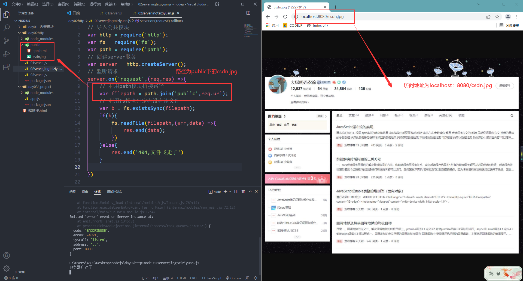The width and height of the screenshot is (523, 281).
Task: Switch to the Problems panel tab
Action: click(72, 192)
